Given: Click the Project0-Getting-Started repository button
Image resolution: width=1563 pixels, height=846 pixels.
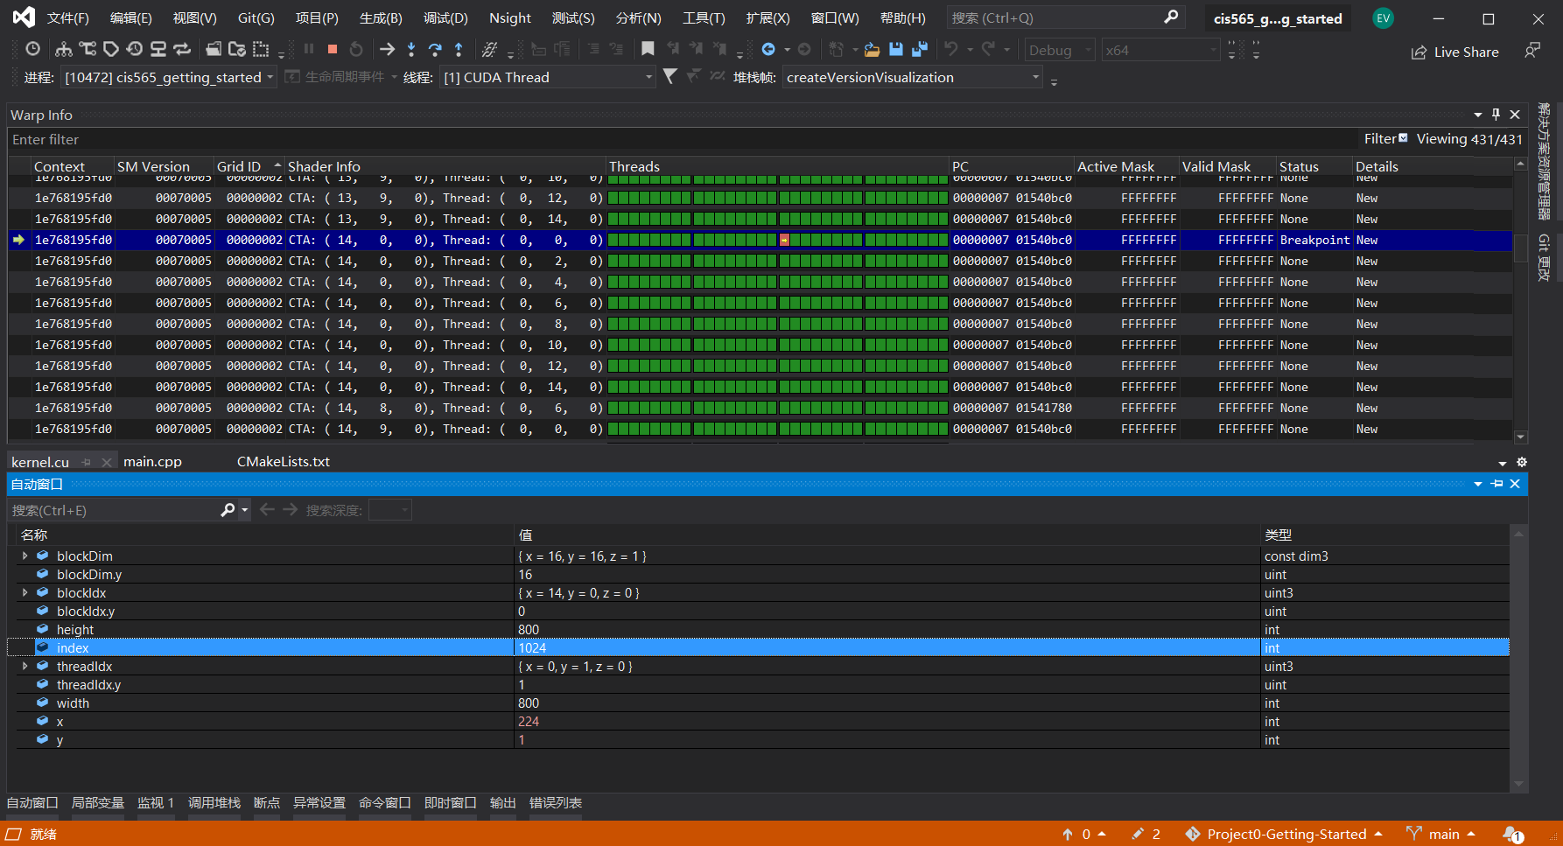Looking at the screenshot, I should coord(1284,835).
